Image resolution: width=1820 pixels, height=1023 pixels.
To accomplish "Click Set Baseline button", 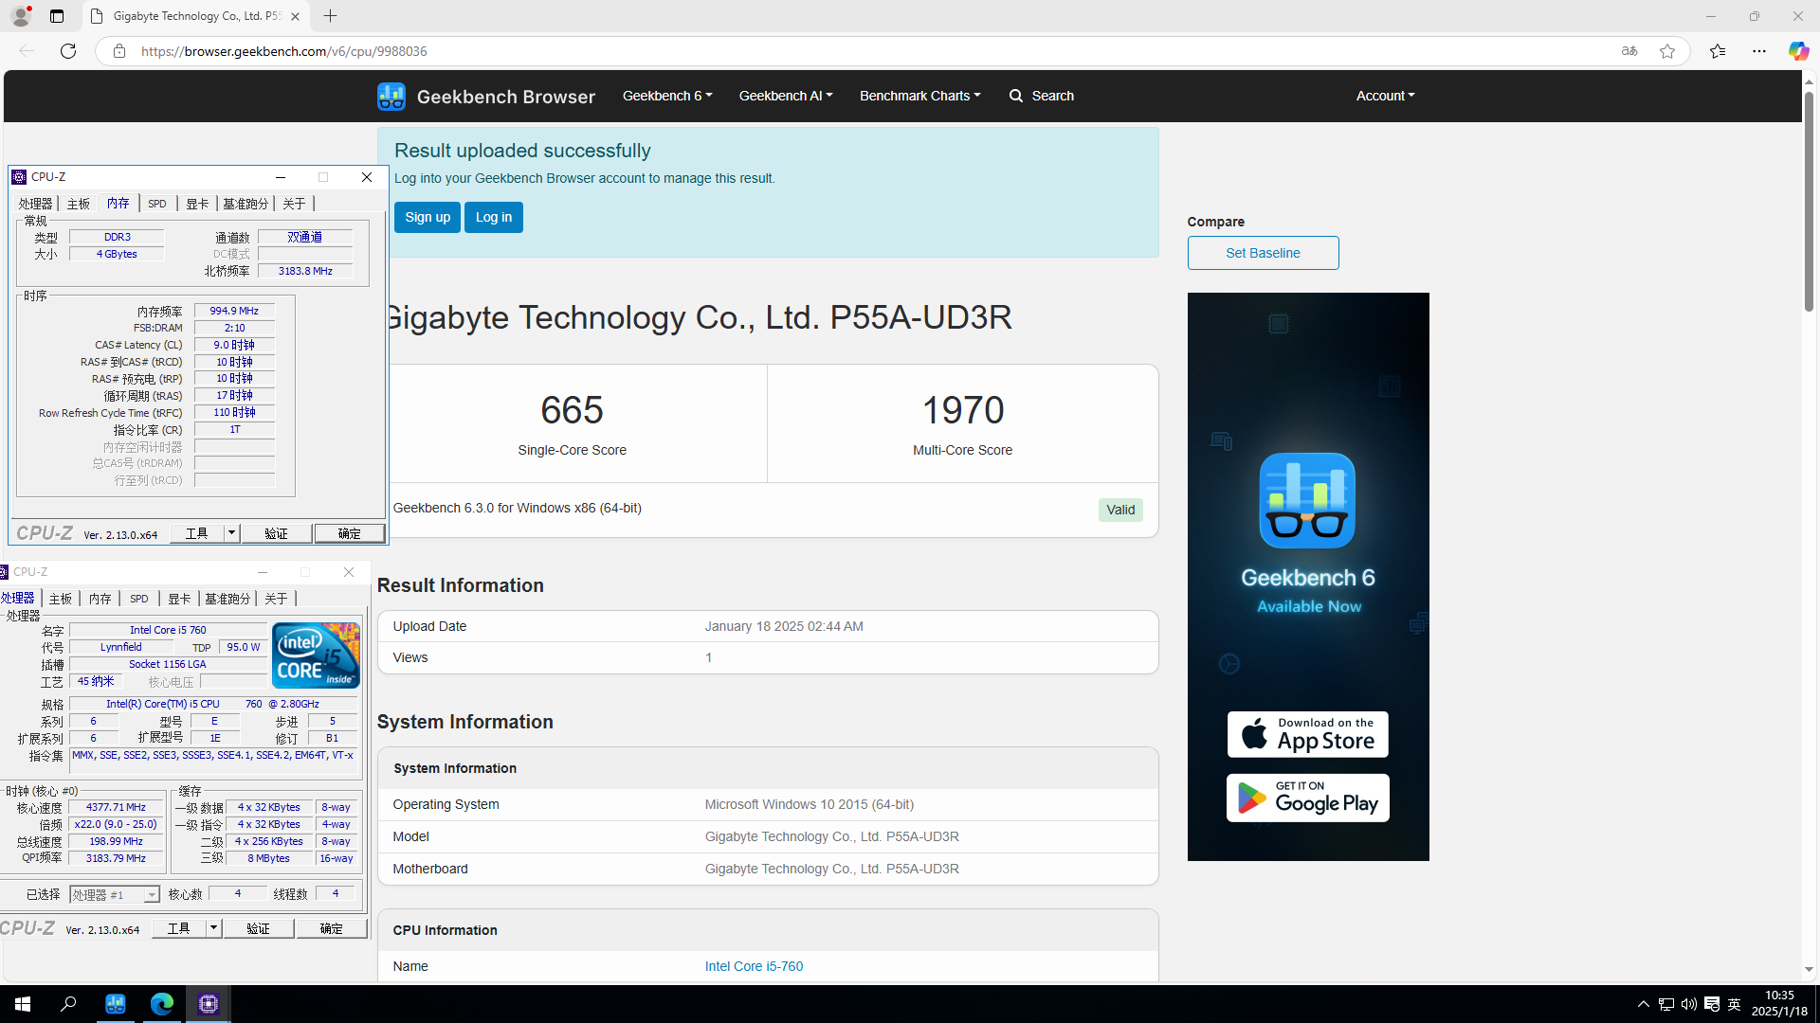I will click(x=1263, y=253).
